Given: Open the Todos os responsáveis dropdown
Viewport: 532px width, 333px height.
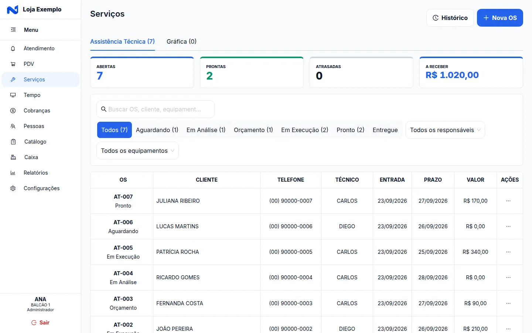Looking at the screenshot, I should pos(445,130).
